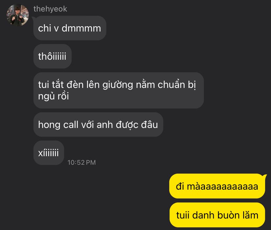Click the 10:52 PM timestamp
Screen dimensions: 271x230
pos(81,162)
